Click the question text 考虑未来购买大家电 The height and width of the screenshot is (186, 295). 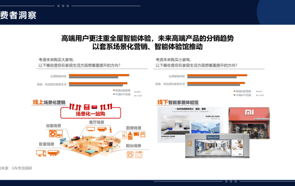tap(56, 60)
